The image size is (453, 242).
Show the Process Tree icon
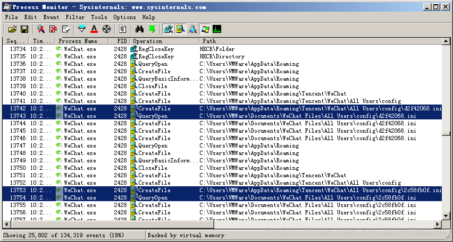(x=123, y=29)
